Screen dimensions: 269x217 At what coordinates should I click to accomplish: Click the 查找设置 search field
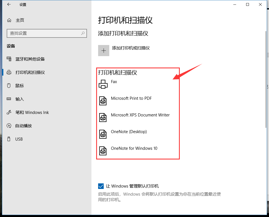(x=47, y=33)
